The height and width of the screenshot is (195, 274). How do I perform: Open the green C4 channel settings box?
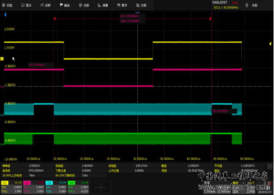point(78,187)
